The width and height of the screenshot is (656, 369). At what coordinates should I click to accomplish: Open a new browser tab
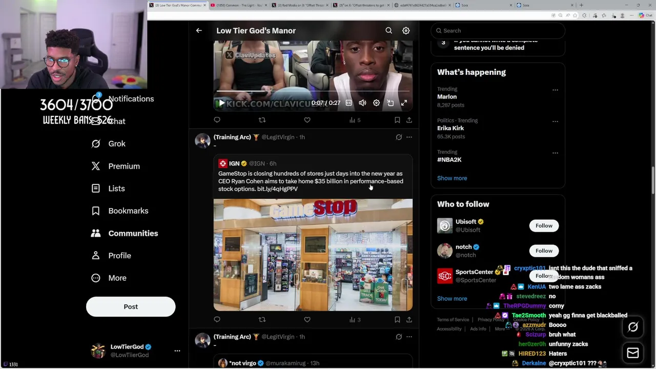point(581,5)
